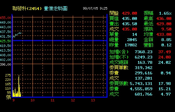Select the '成交總額' label
Image resolution: width=175 pixels, height=112 pixels.
pyautogui.click(x=119, y=63)
